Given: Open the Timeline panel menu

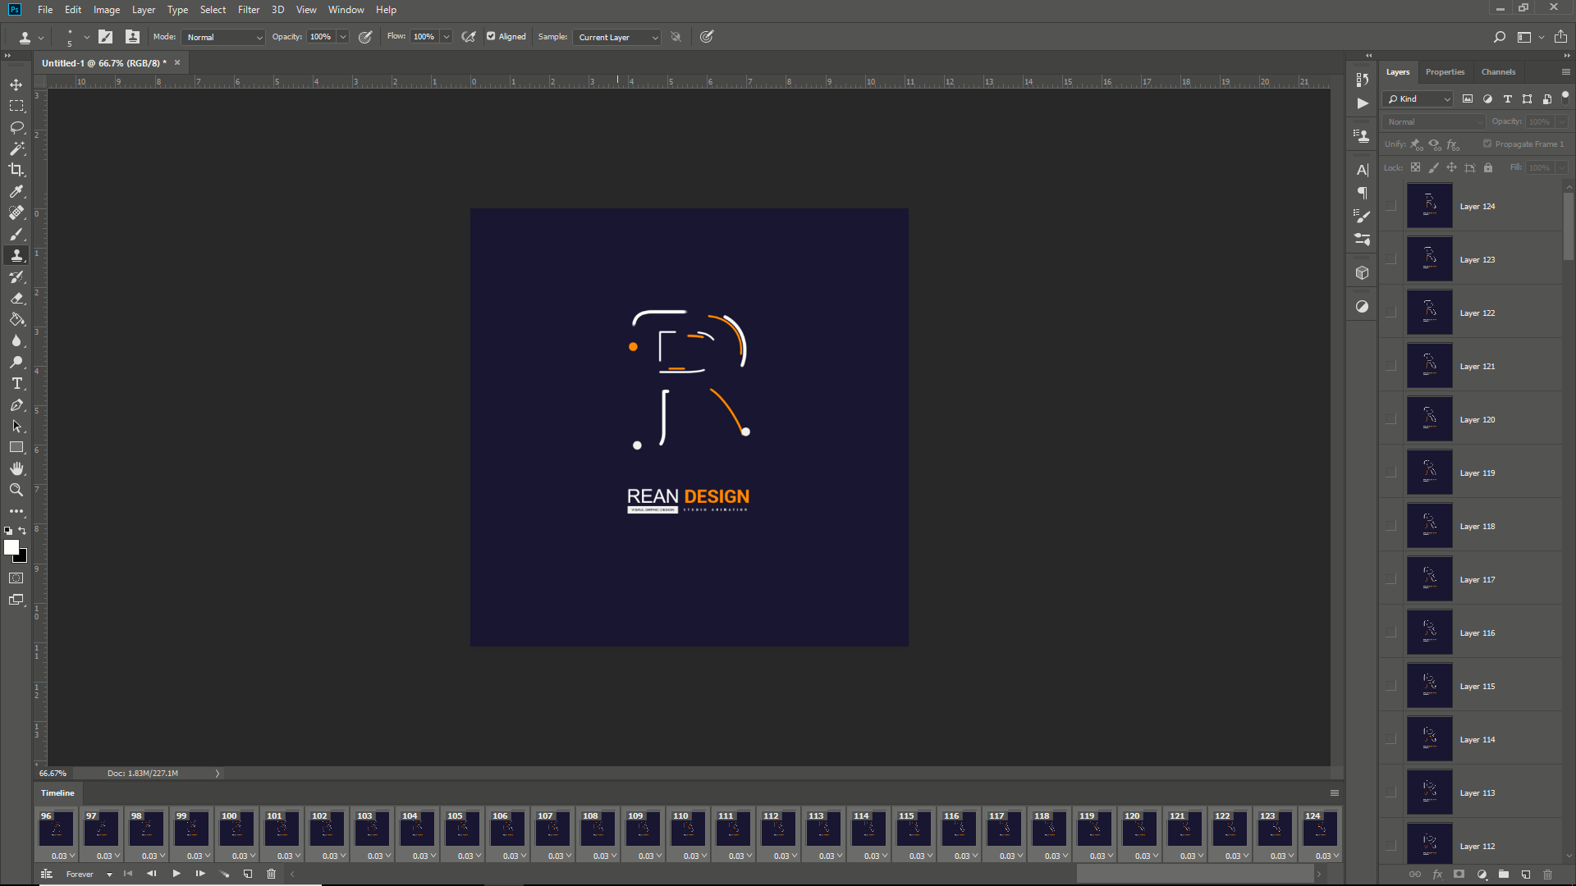Looking at the screenshot, I should [1335, 793].
